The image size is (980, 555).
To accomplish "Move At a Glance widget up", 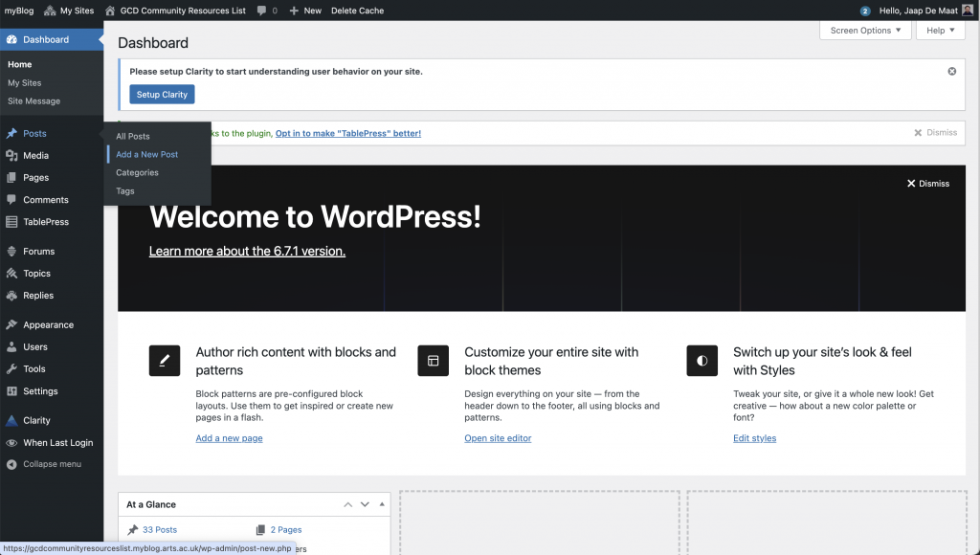I will point(348,504).
